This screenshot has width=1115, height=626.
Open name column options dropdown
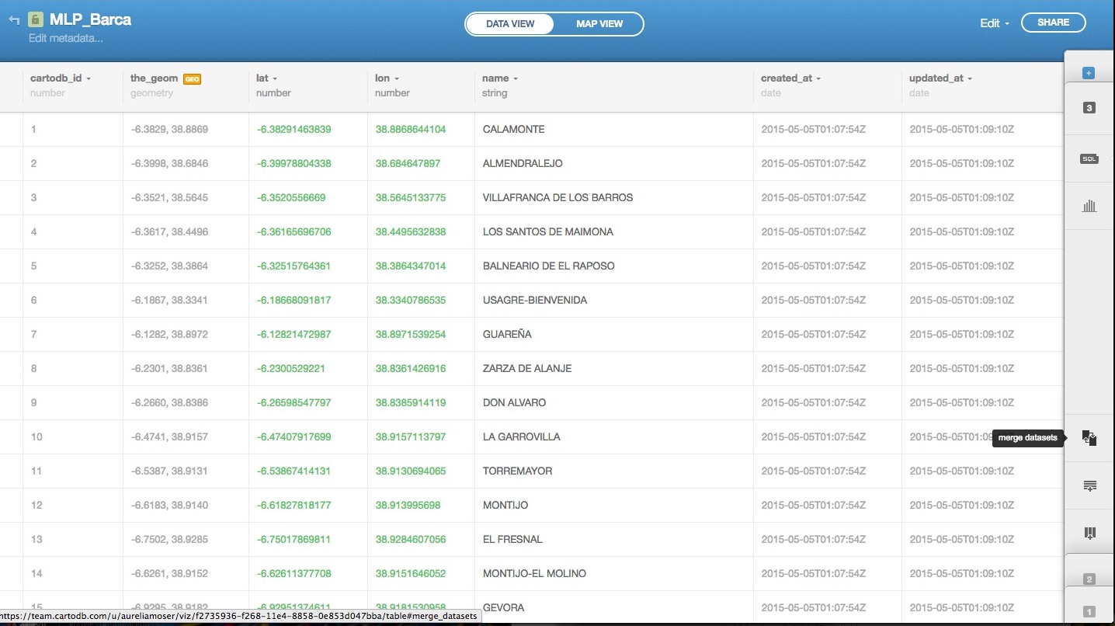click(516, 78)
